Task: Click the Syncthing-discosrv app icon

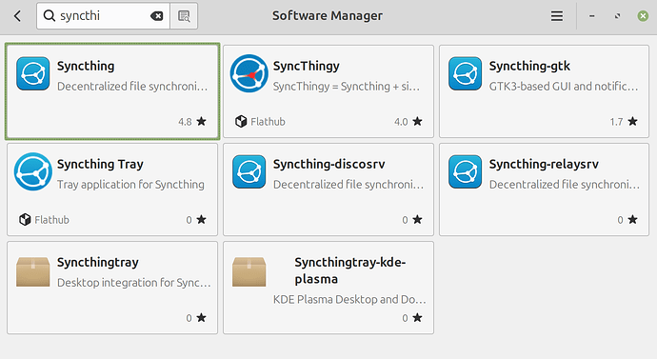Action: (249, 171)
